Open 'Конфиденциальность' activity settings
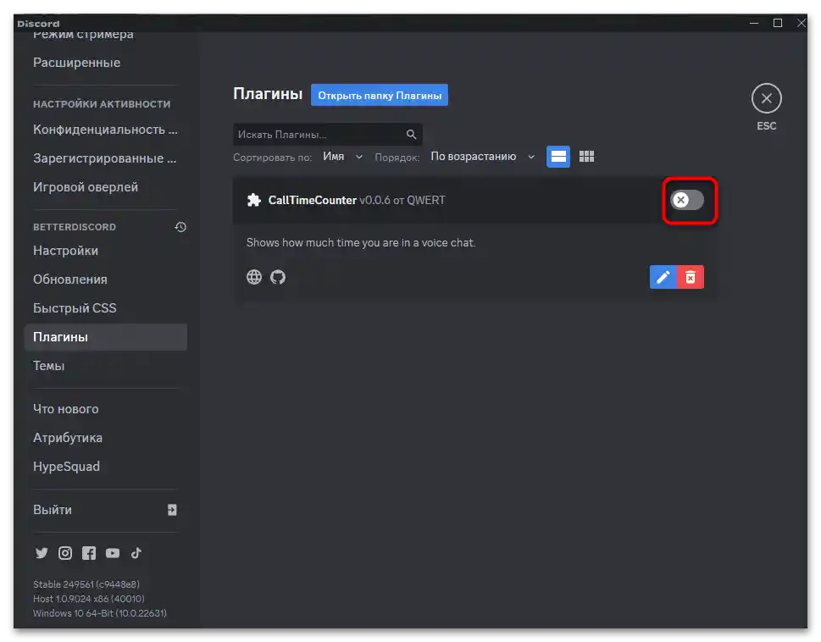Image resolution: width=821 pixels, height=642 pixels. coord(106,130)
